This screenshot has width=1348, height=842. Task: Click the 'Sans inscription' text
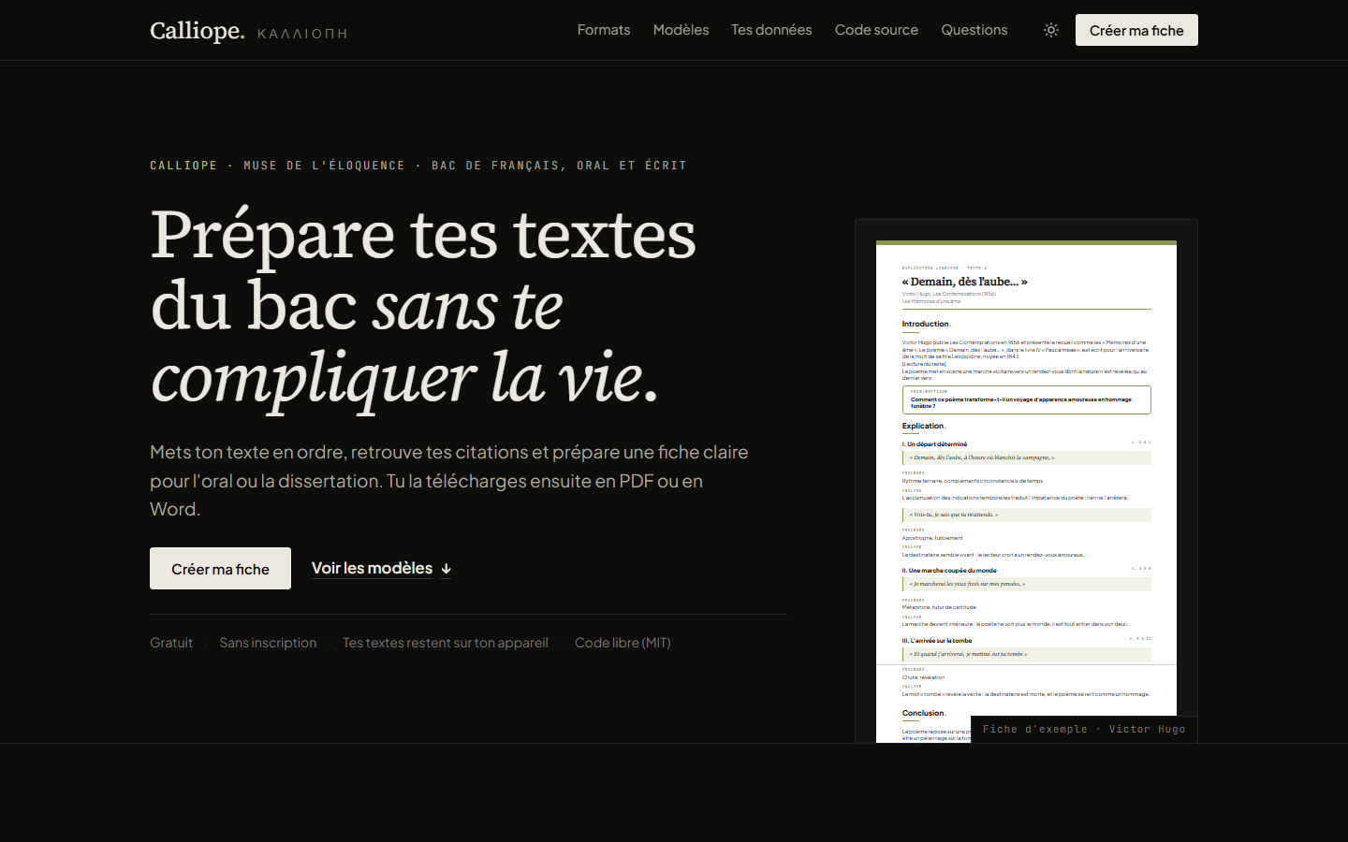tap(268, 643)
